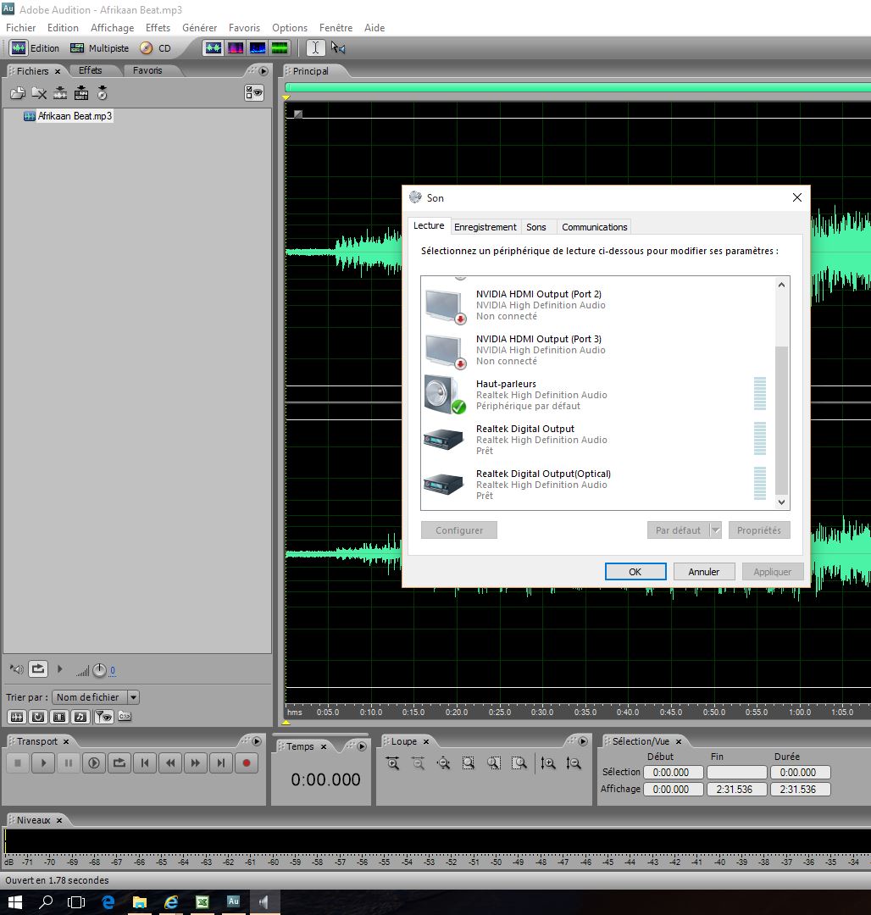Click the Son dialog scrollbar thumb
Screen dimensions: 871x915
[781, 421]
